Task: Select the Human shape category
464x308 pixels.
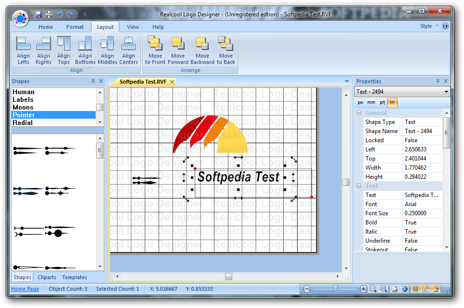Action: tap(53, 92)
